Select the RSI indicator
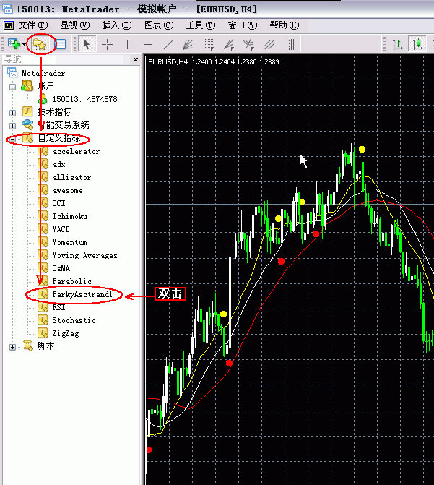Viewport: 434px width, 485px height. [58, 307]
